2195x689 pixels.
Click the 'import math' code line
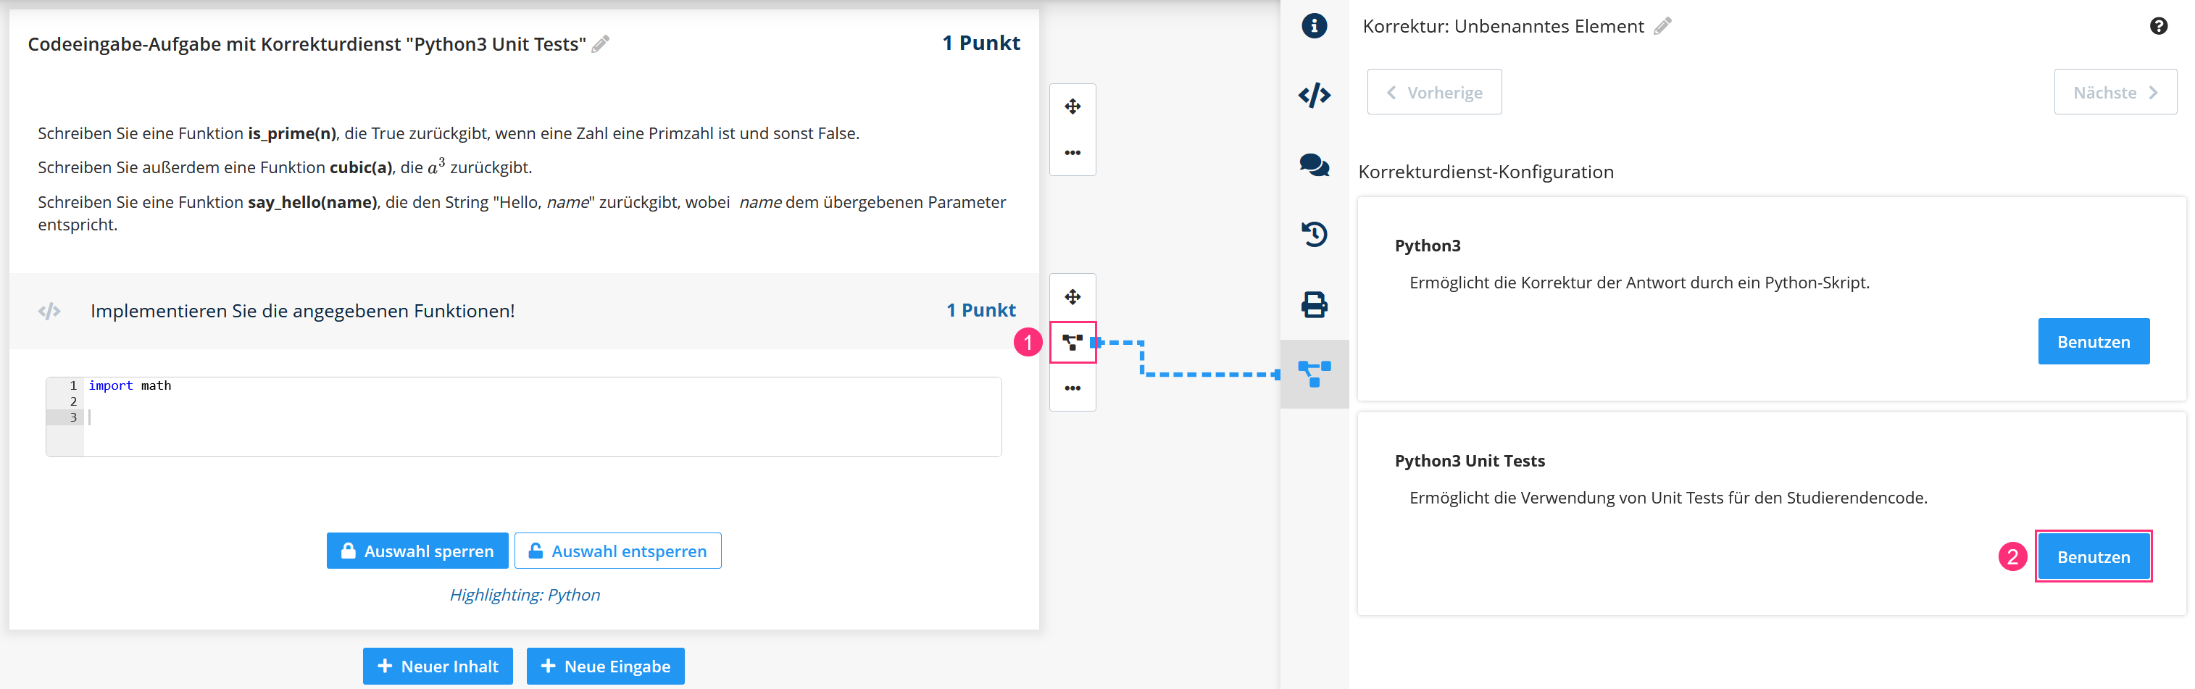pos(130,386)
